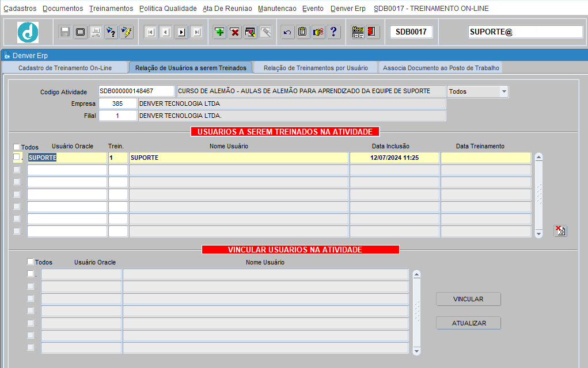Click the undo arrow toolbar icon
This screenshot has width=588, height=368.
tap(287, 32)
